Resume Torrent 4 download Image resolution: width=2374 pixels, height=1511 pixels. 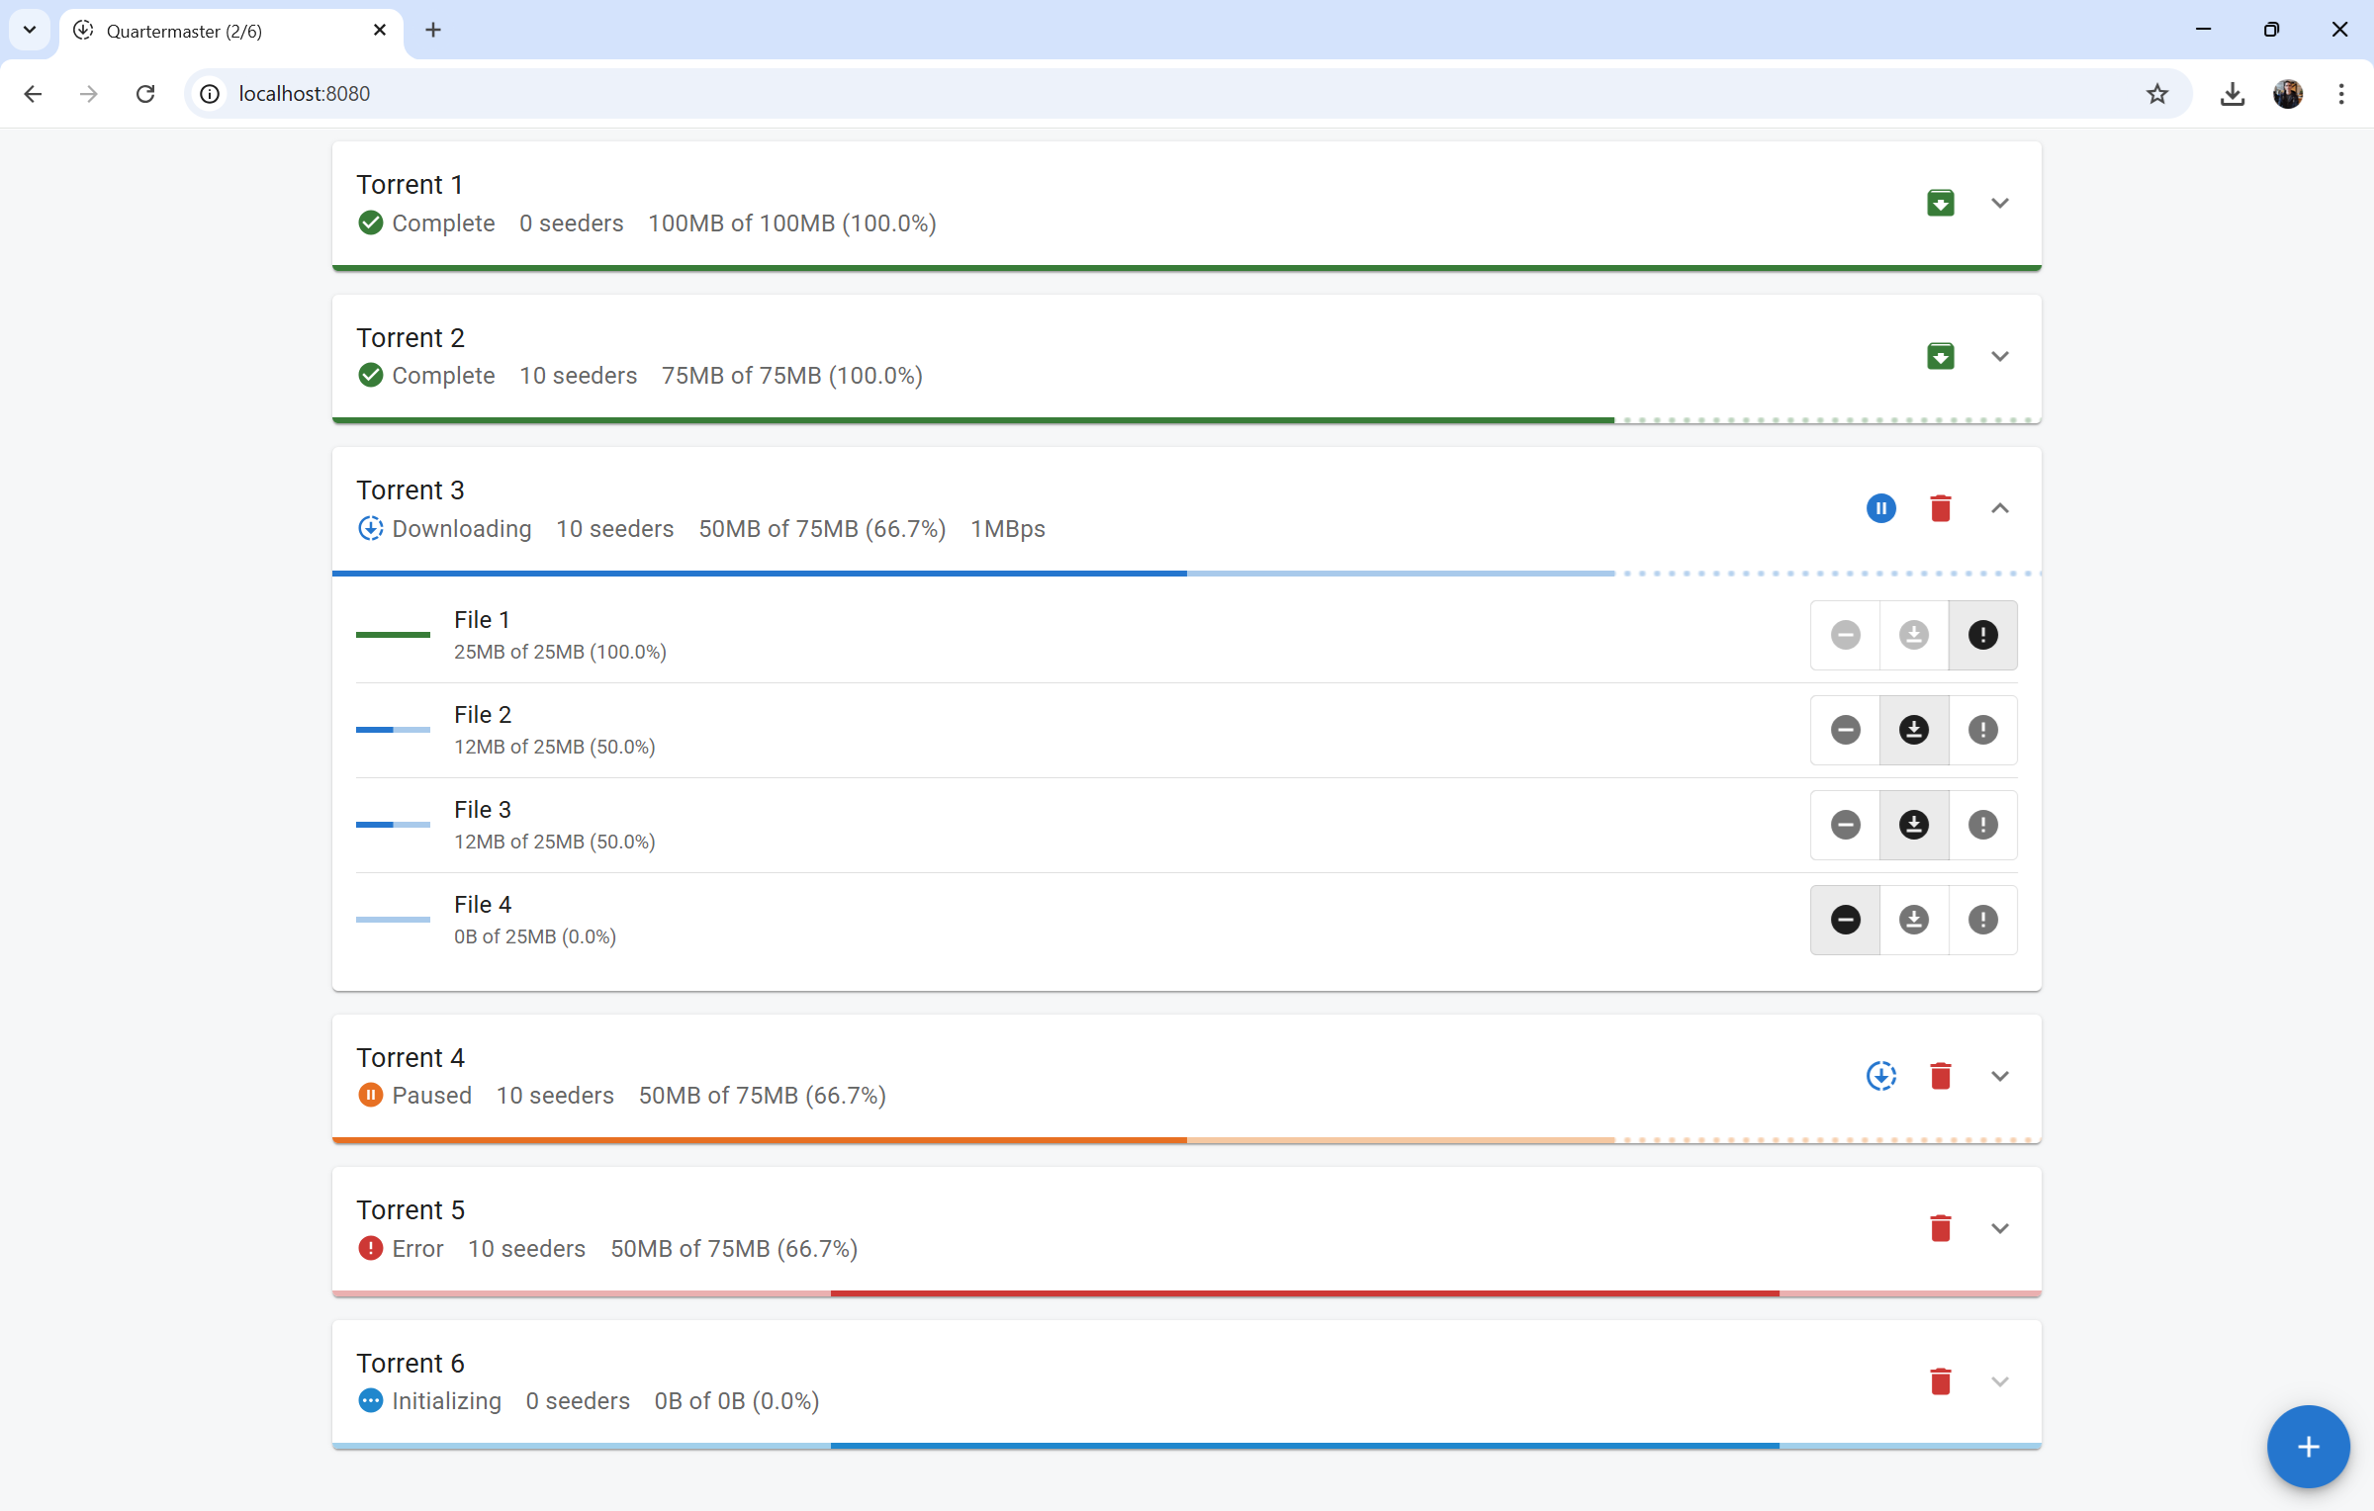1880,1076
